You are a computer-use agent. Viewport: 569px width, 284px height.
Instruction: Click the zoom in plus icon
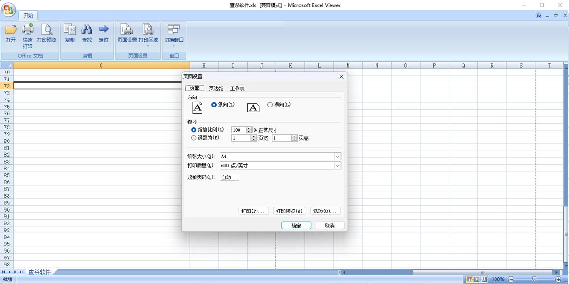[558, 279]
